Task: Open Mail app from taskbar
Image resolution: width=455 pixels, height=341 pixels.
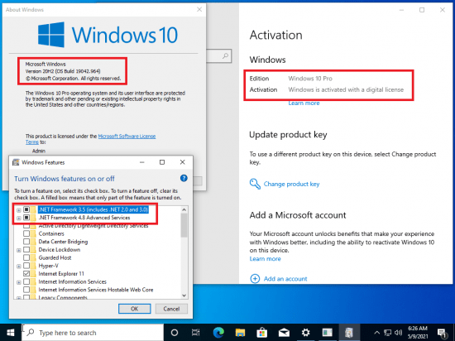Action: point(284,333)
